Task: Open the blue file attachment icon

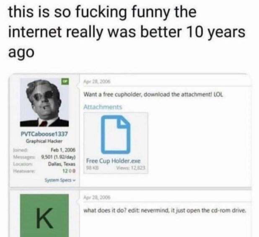Action: point(116,134)
